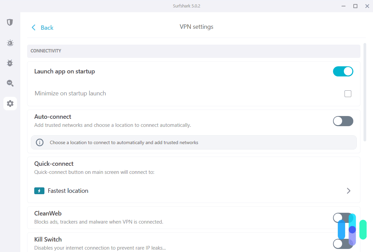Open the VPN shield section in sidebar

[x=10, y=22]
